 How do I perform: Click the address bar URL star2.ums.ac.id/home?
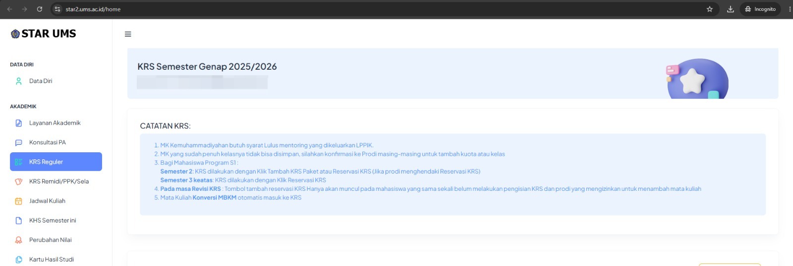coord(93,9)
